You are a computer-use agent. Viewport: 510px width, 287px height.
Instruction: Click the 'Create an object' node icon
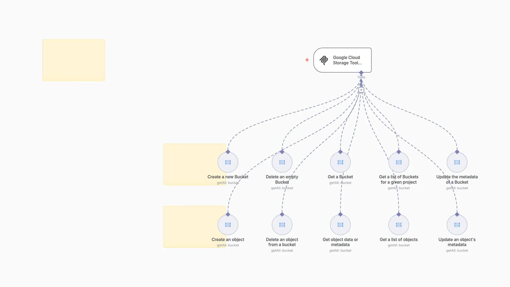(228, 225)
